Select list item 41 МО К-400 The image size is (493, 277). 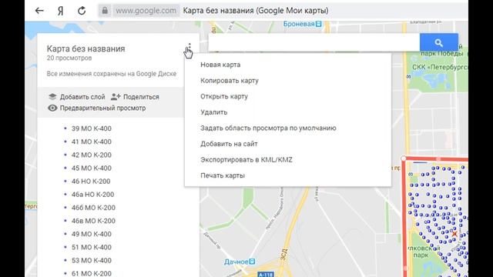(92, 142)
